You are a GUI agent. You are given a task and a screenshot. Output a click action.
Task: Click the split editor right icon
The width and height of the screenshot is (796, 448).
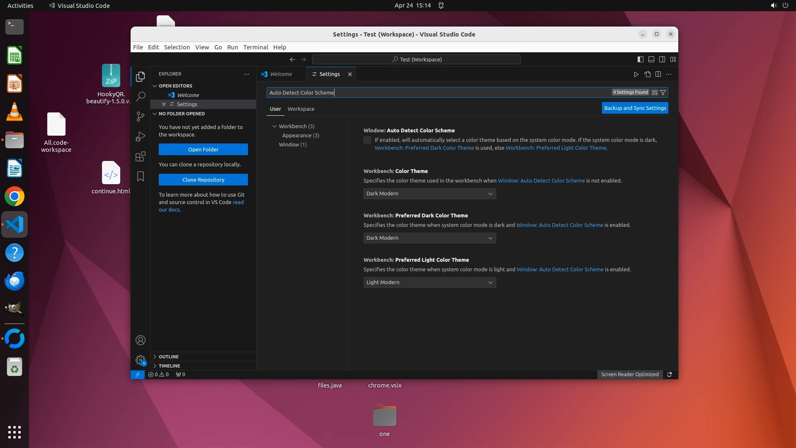(x=658, y=74)
